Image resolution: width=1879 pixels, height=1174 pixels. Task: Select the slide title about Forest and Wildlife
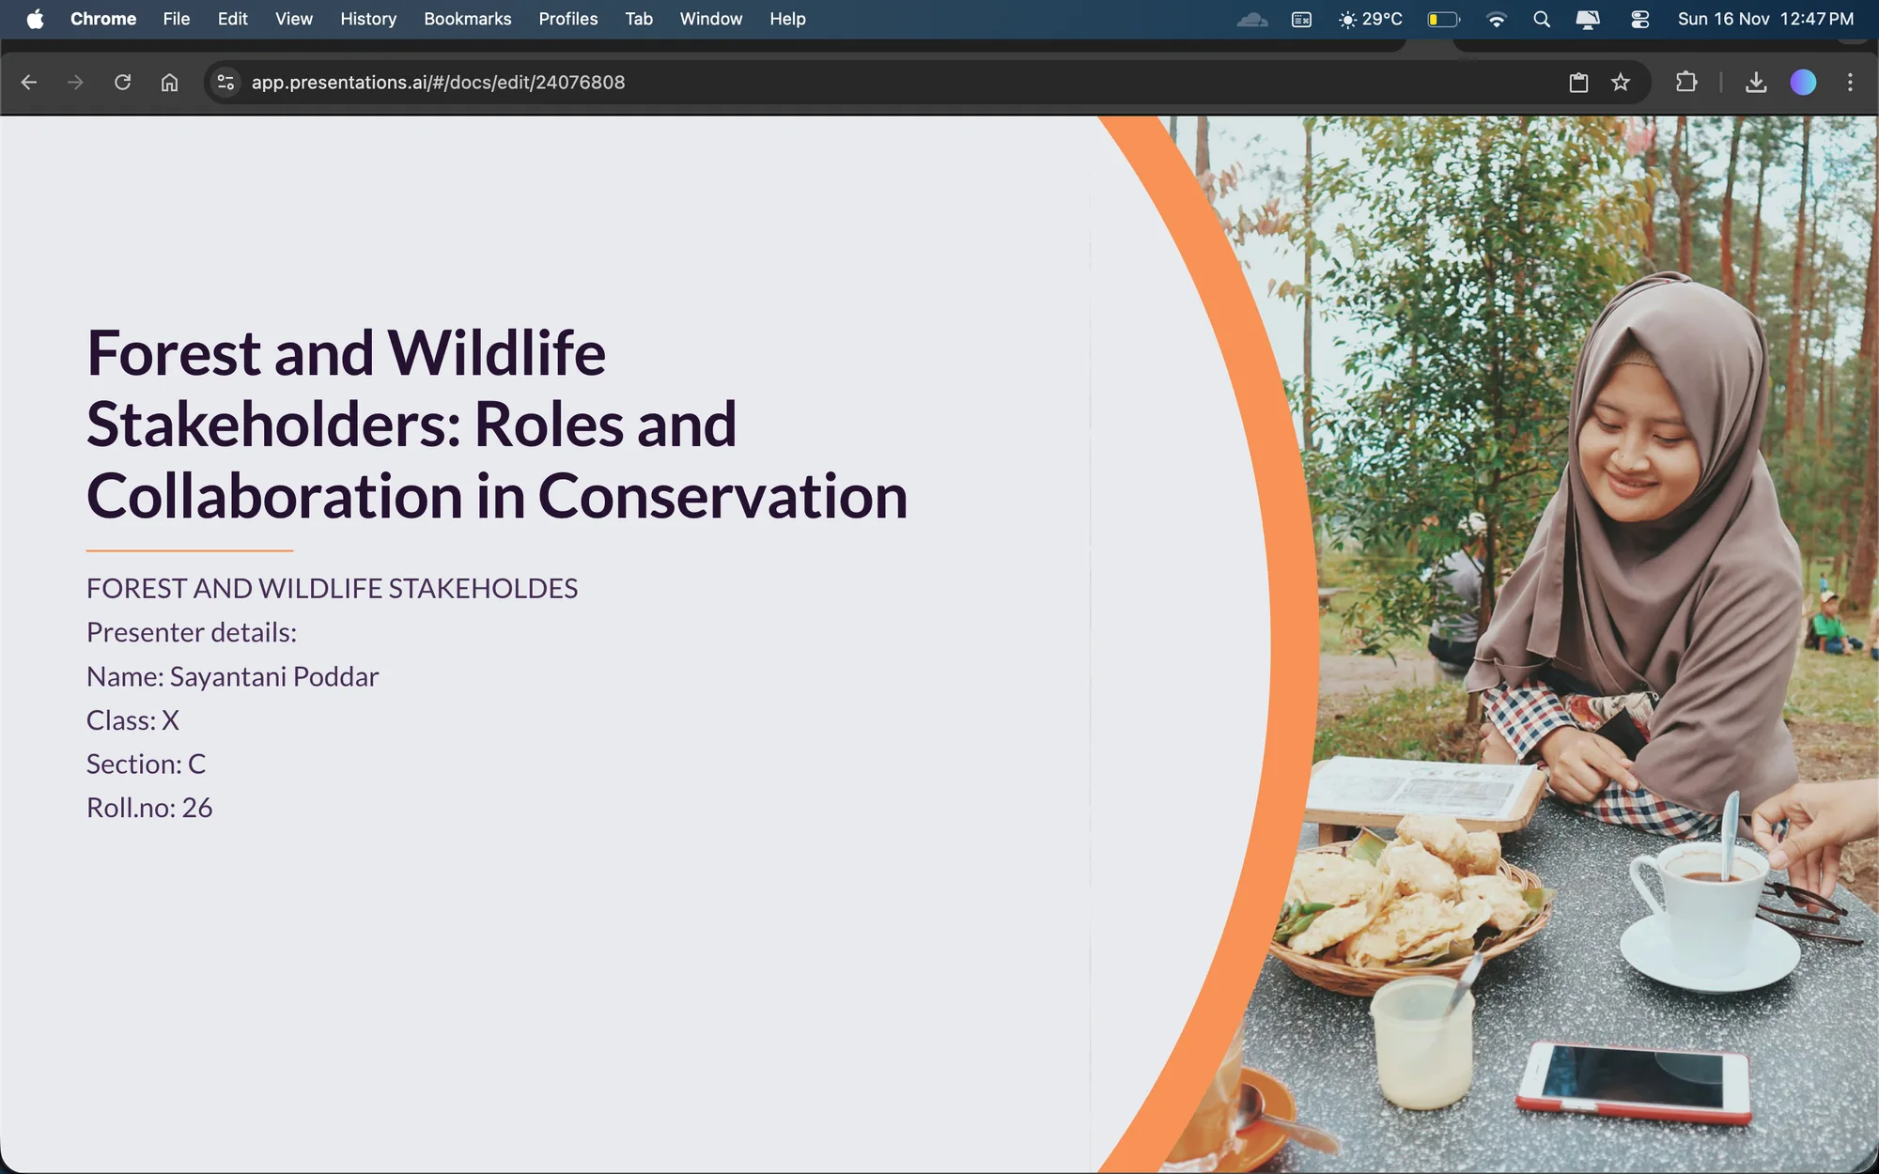(497, 424)
